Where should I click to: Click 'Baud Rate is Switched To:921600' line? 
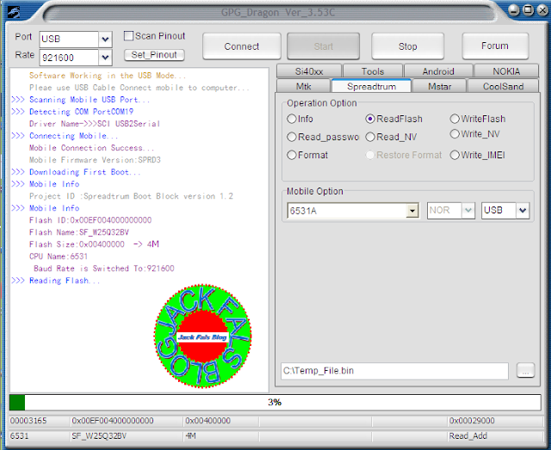[x=104, y=268]
